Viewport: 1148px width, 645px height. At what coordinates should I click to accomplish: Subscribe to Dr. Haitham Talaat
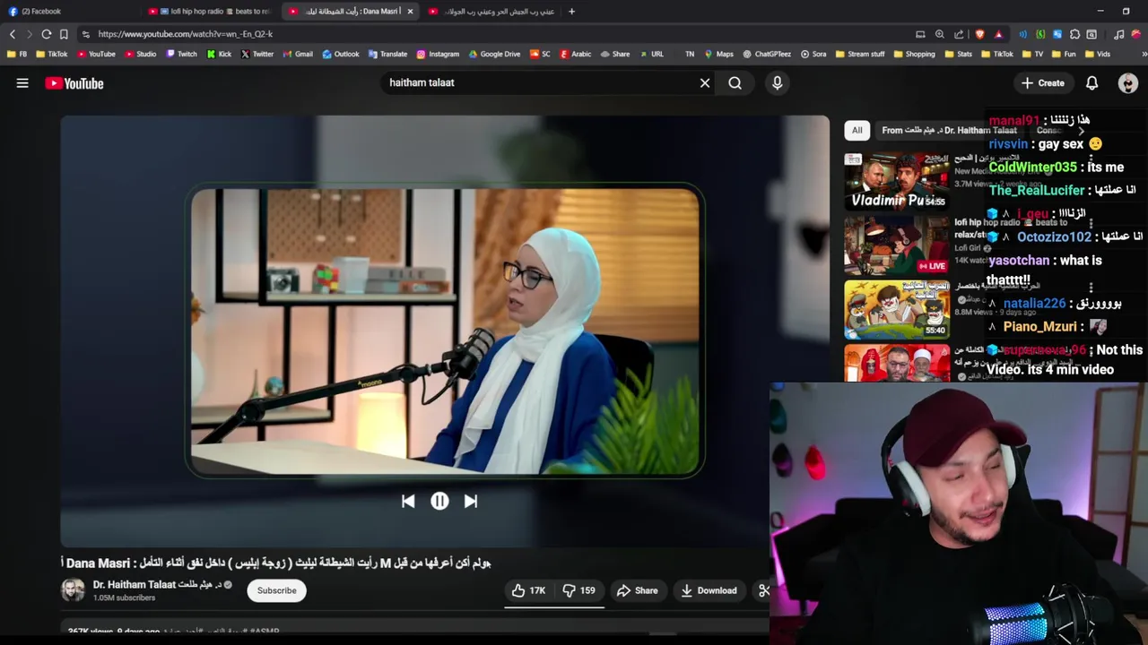276,590
